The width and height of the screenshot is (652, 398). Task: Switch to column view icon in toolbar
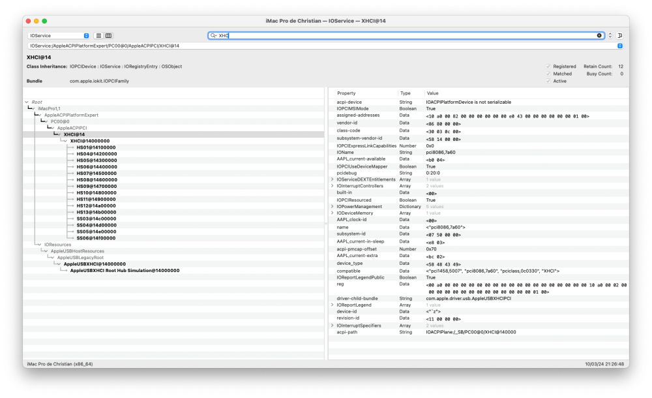[108, 36]
